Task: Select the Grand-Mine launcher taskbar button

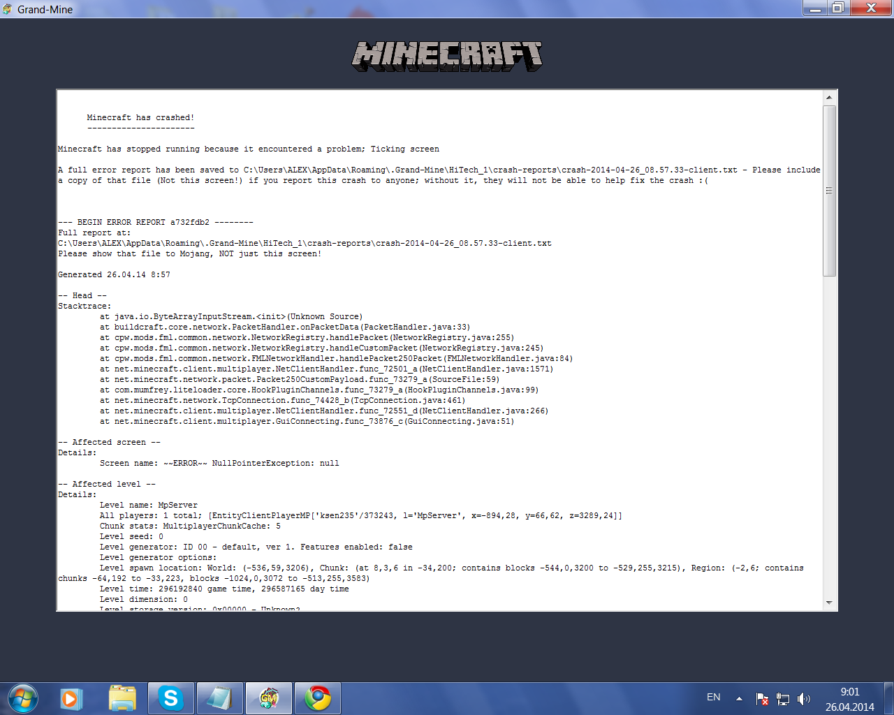Action: click(269, 698)
